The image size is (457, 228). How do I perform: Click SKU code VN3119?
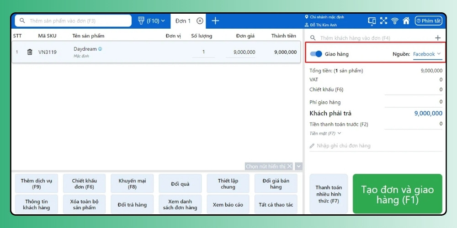pos(48,52)
